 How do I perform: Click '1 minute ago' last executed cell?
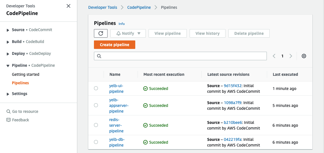click(x=284, y=89)
